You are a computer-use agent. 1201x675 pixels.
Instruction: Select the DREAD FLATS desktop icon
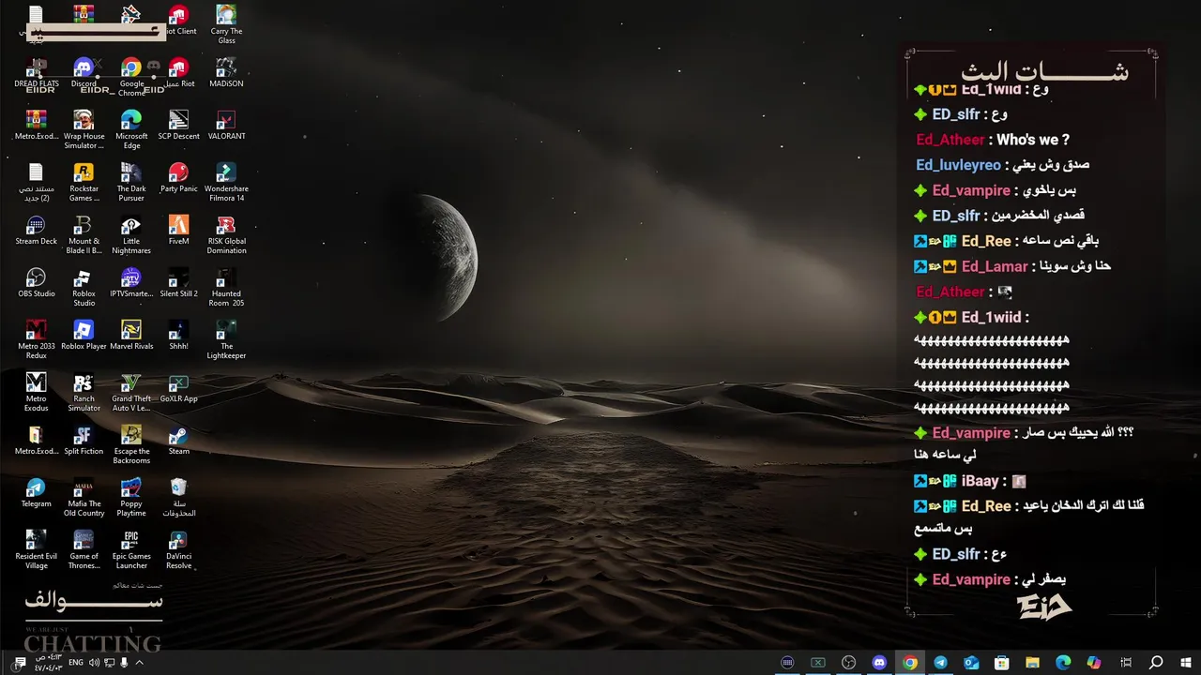36,74
